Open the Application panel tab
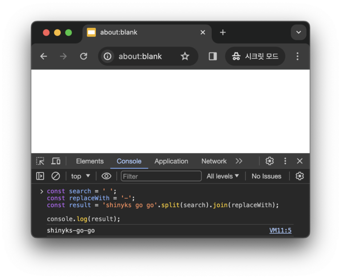The image size is (341, 279). point(171,161)
